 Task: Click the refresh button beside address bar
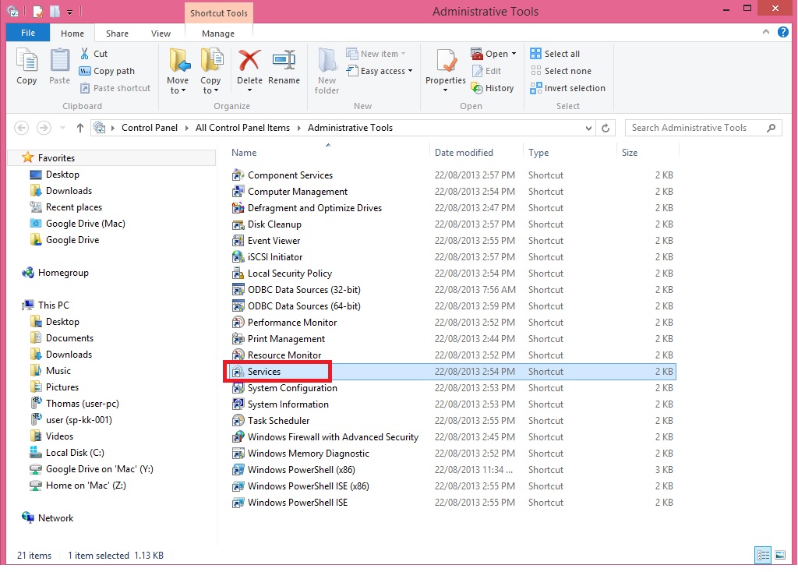(606, 128)
